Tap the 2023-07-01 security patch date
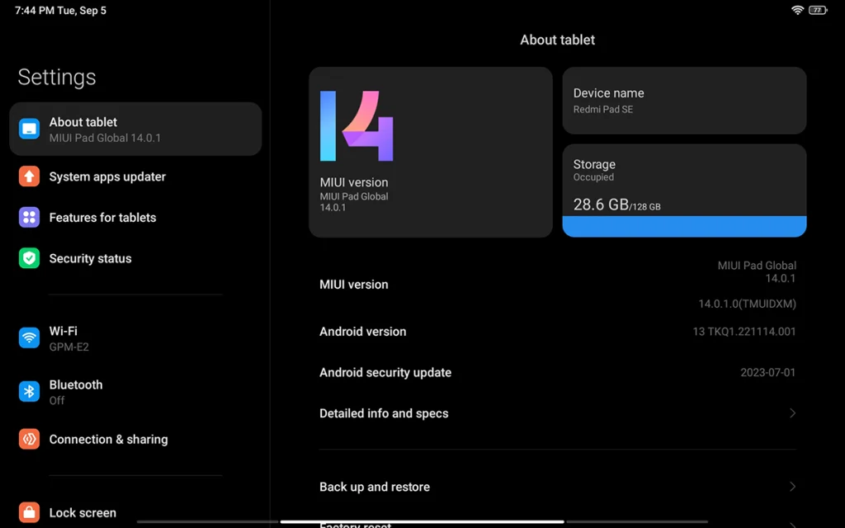Viewport: 845px width, 528px height. 768,372
